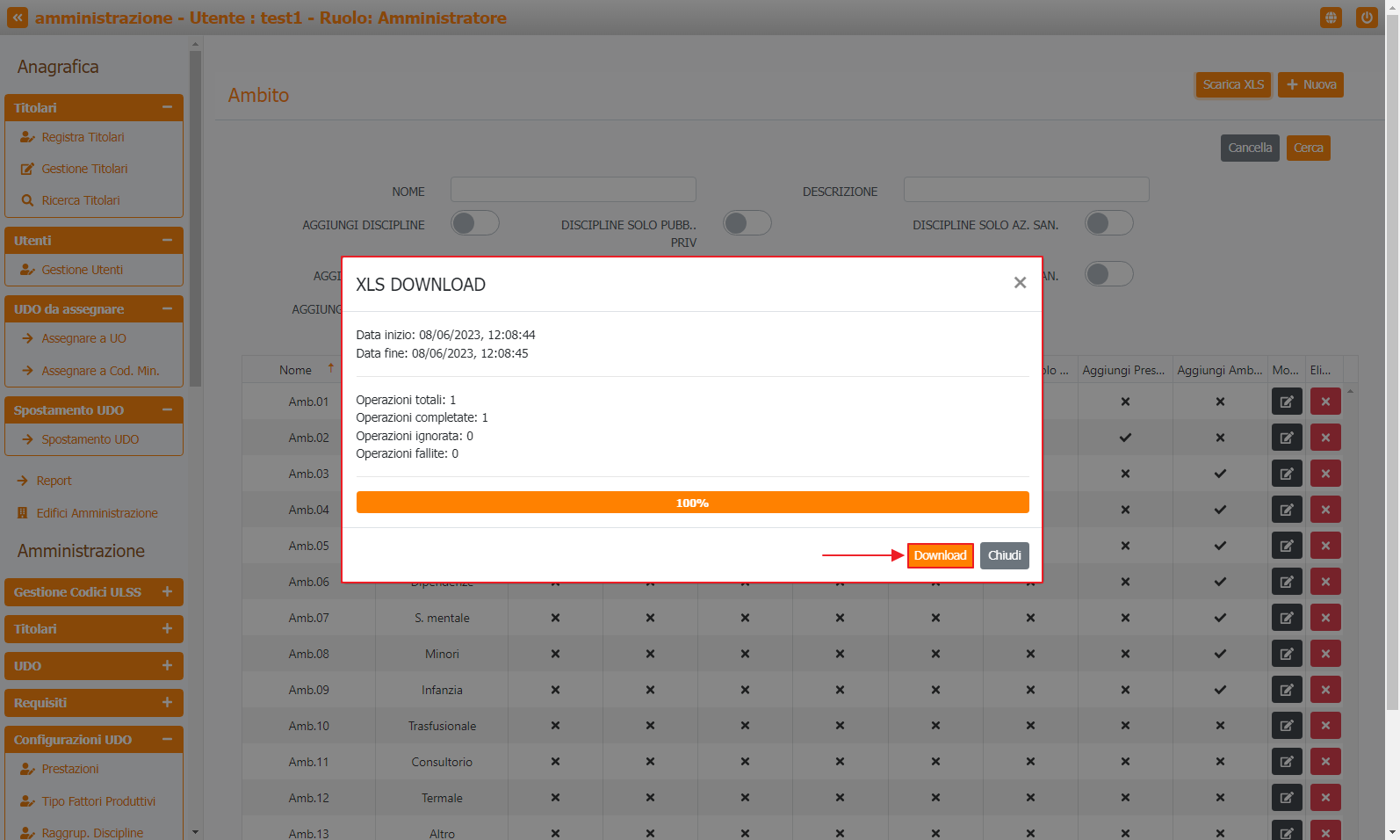
Task: Click the red delete icon for Amb.03
Action: point(1325,474)
